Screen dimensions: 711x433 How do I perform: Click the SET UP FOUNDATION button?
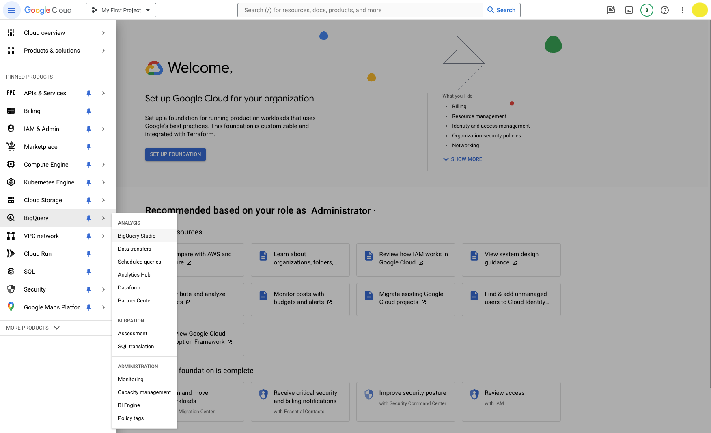point(175,154)
